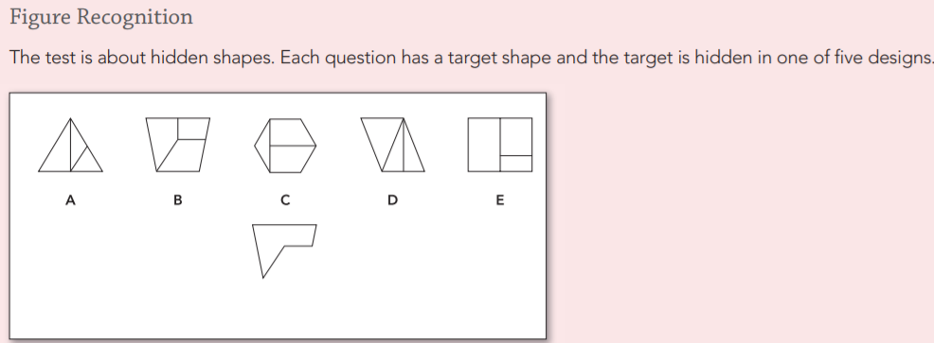Select hexagon design above label C
The width and height of the screenshot is (934, 343).
pos(285,146)
